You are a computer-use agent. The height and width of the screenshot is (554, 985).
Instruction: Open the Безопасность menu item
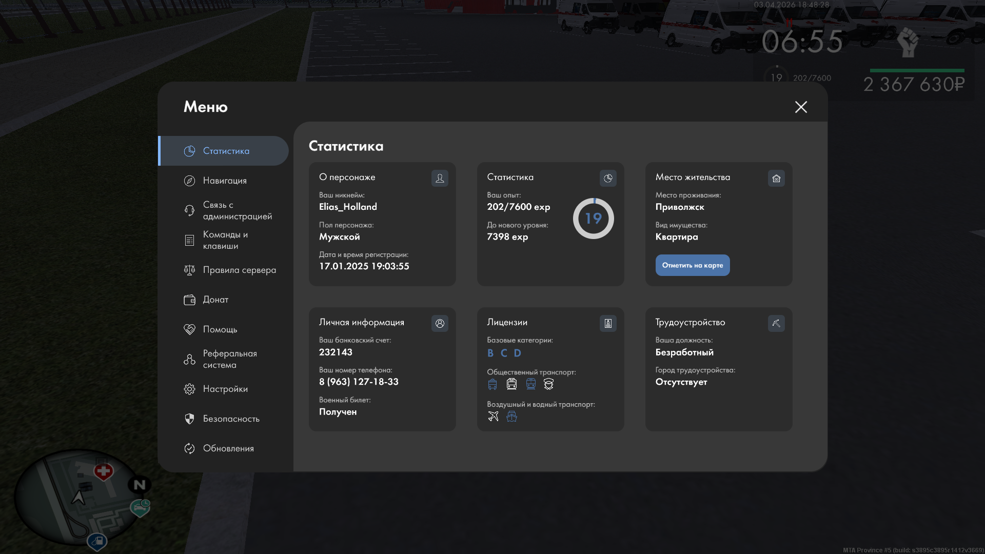pos(231,419)
